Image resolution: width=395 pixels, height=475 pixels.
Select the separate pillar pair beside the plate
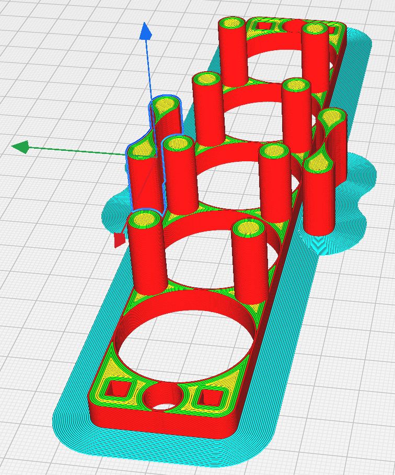click(x=320, y=201)
